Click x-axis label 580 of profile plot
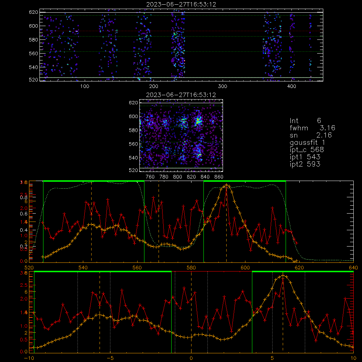This screenshot has width=362, height=362. coord(191,268)
